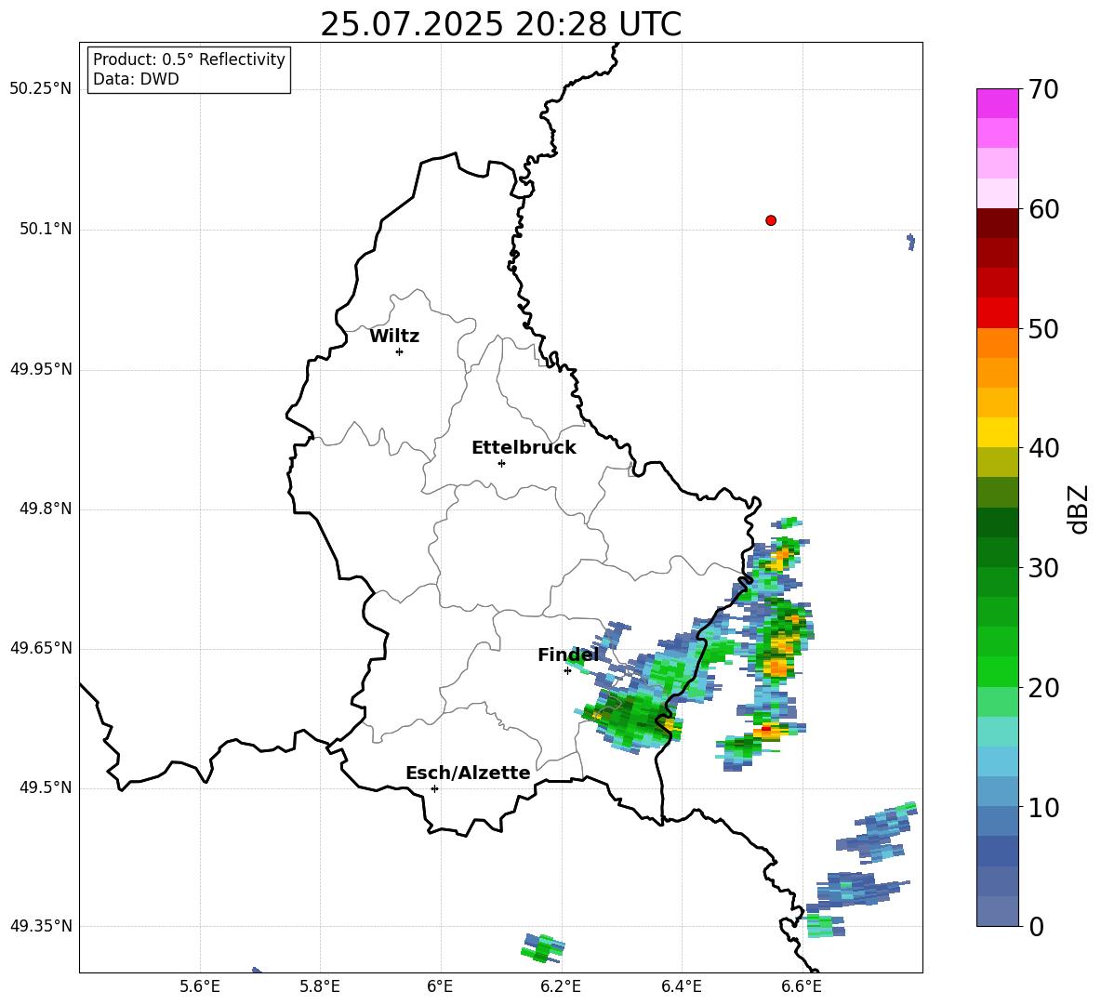
Task: Click the 5.6°E longitude label
Action: (x=199, y=987)
